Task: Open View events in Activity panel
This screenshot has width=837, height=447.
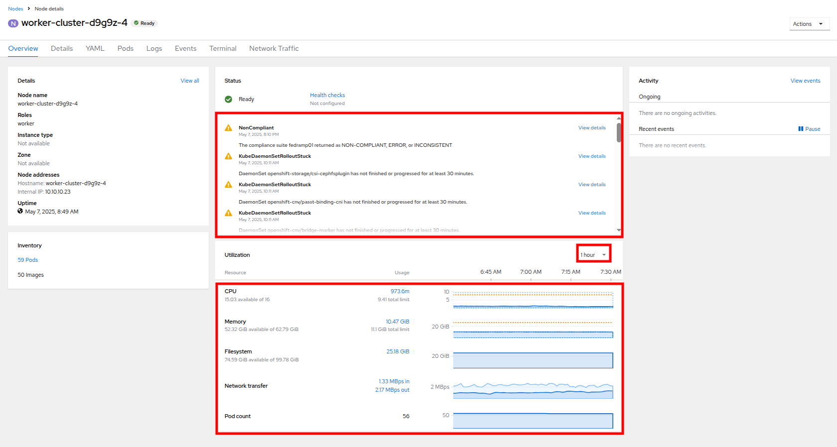Action: tap(805, 81)
